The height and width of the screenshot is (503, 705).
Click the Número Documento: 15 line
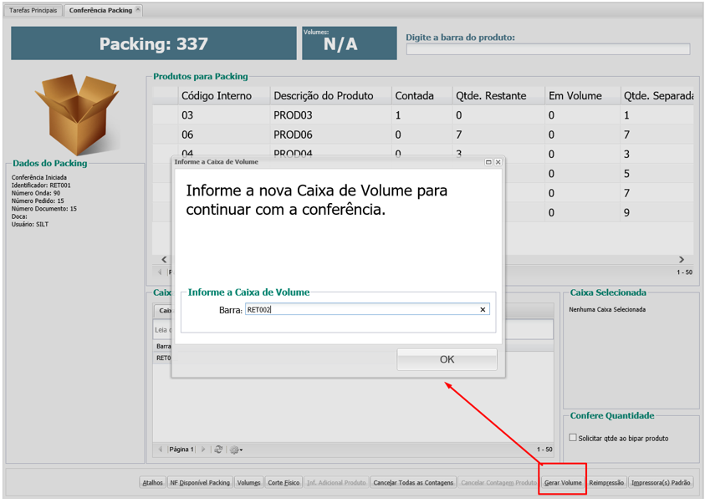44,209
